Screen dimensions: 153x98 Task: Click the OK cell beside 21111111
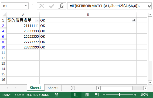pos(88,26)
